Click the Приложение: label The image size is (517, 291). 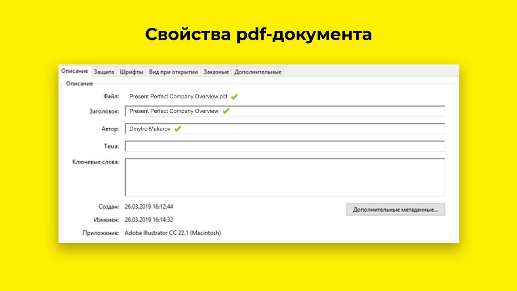tap(101, 233)
